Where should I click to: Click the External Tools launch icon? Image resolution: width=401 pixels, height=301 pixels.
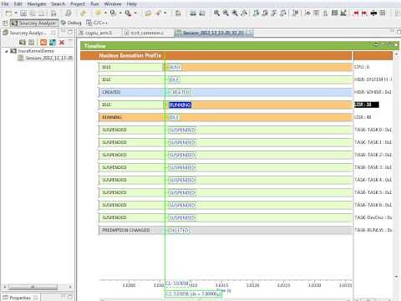(128, 13)
